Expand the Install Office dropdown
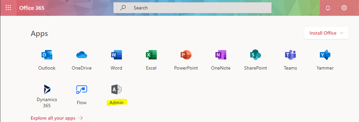Image resolution: width=359 pixels, height=122 pixels. [x=326, y=33]
